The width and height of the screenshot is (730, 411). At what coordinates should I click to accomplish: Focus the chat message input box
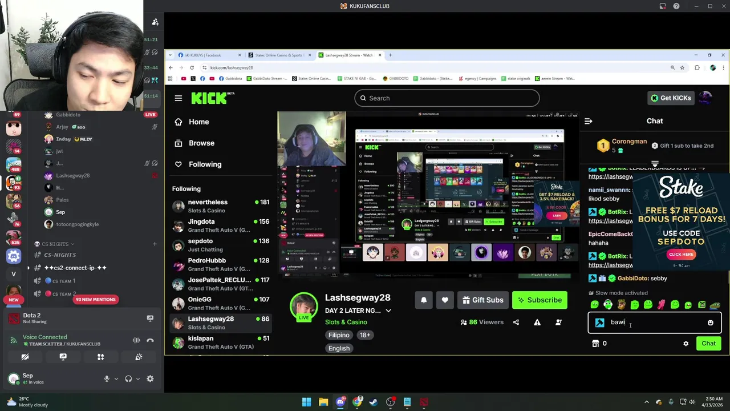coord(655,323)
